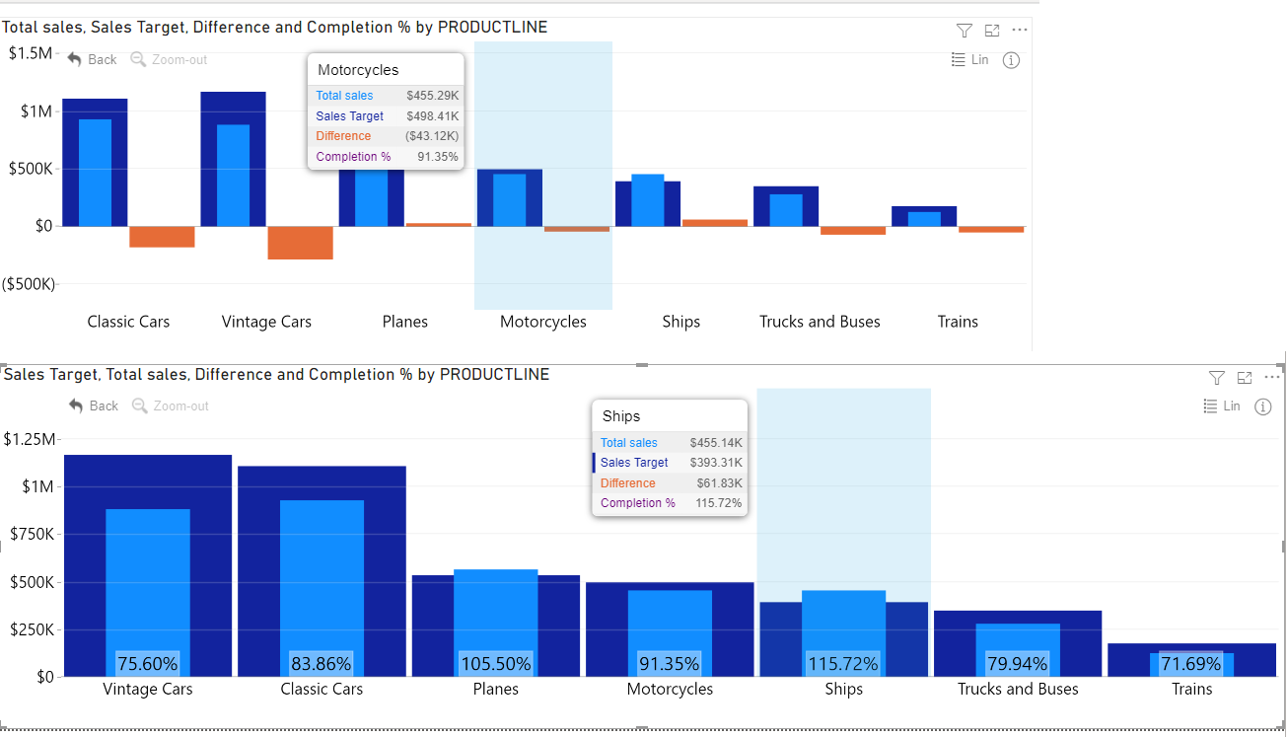The width and height of the screenshot is (1288, 737).
Task: Click the 71.69% data label
Action: (x=1191, y=664)
